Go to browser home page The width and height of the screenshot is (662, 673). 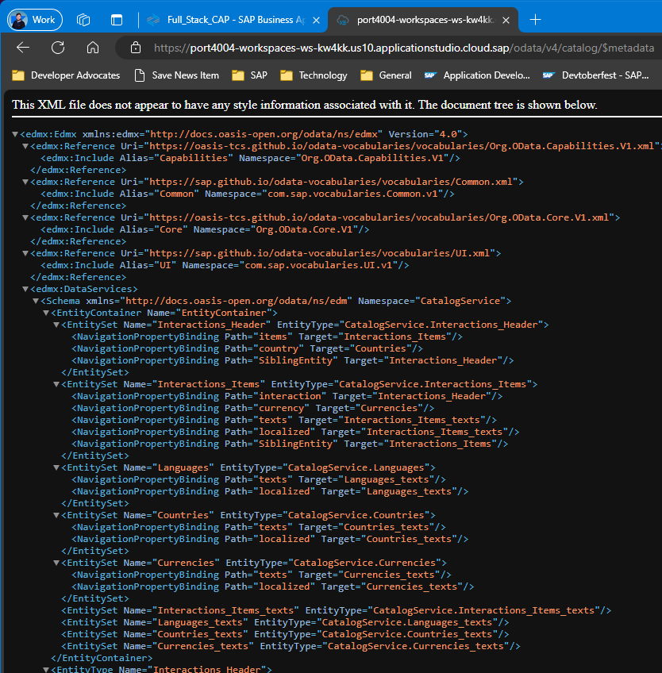93,48
